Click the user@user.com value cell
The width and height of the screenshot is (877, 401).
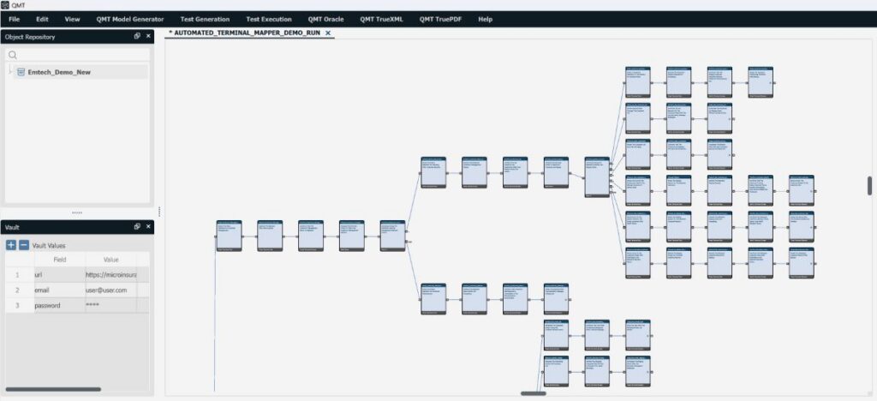[110, 290]
